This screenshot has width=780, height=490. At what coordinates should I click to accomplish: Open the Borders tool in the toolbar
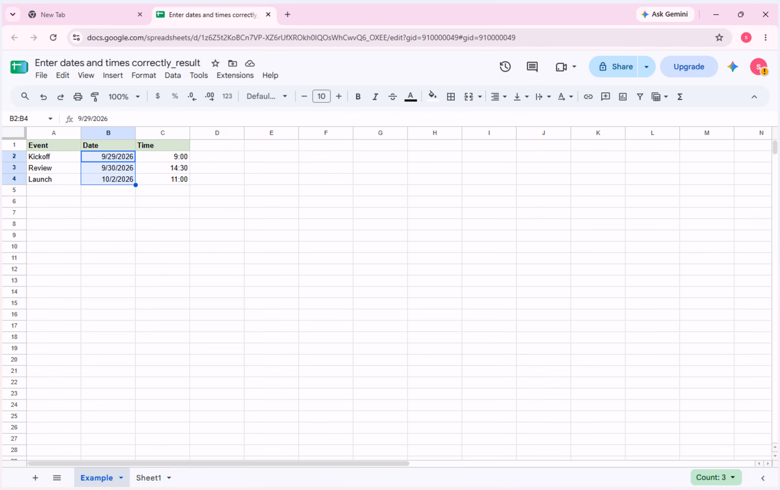tap(451, 97)
